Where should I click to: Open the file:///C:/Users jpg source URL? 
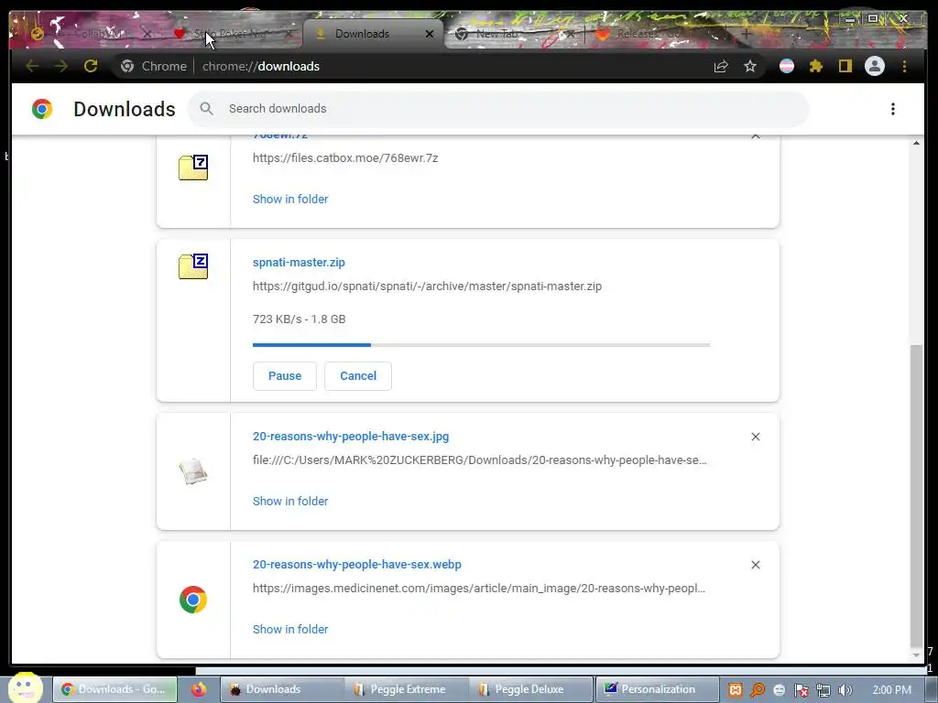coord(479,460)
